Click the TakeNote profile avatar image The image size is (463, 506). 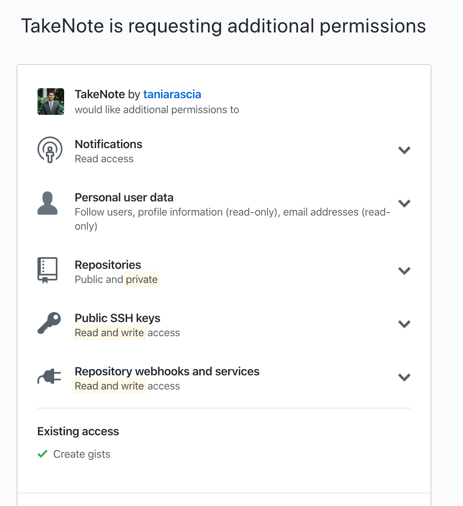pos(50,102)
